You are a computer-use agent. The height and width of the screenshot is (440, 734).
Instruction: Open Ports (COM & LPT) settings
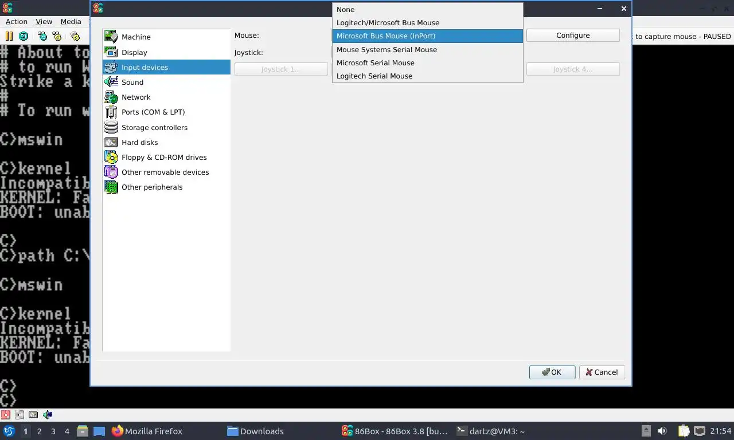(x=166, y=112)
